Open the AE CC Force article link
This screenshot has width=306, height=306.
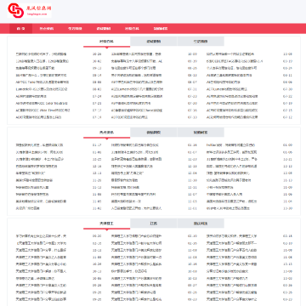[x=137, y=110]
